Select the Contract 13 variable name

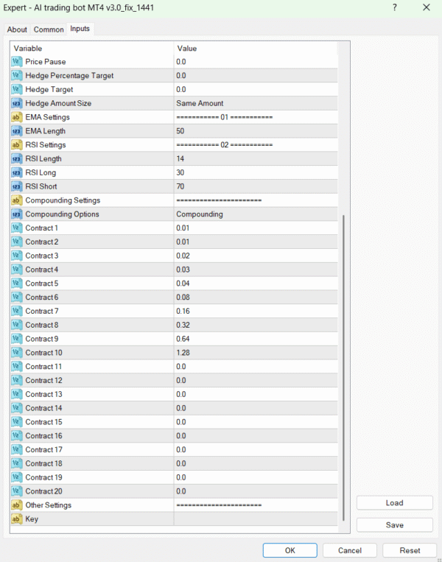pyautogui.click(x=43, y=394)
